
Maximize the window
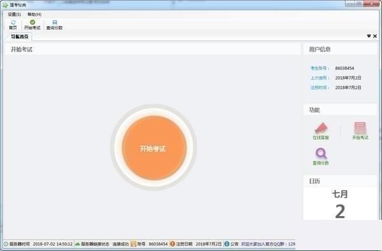click(359, 4)
